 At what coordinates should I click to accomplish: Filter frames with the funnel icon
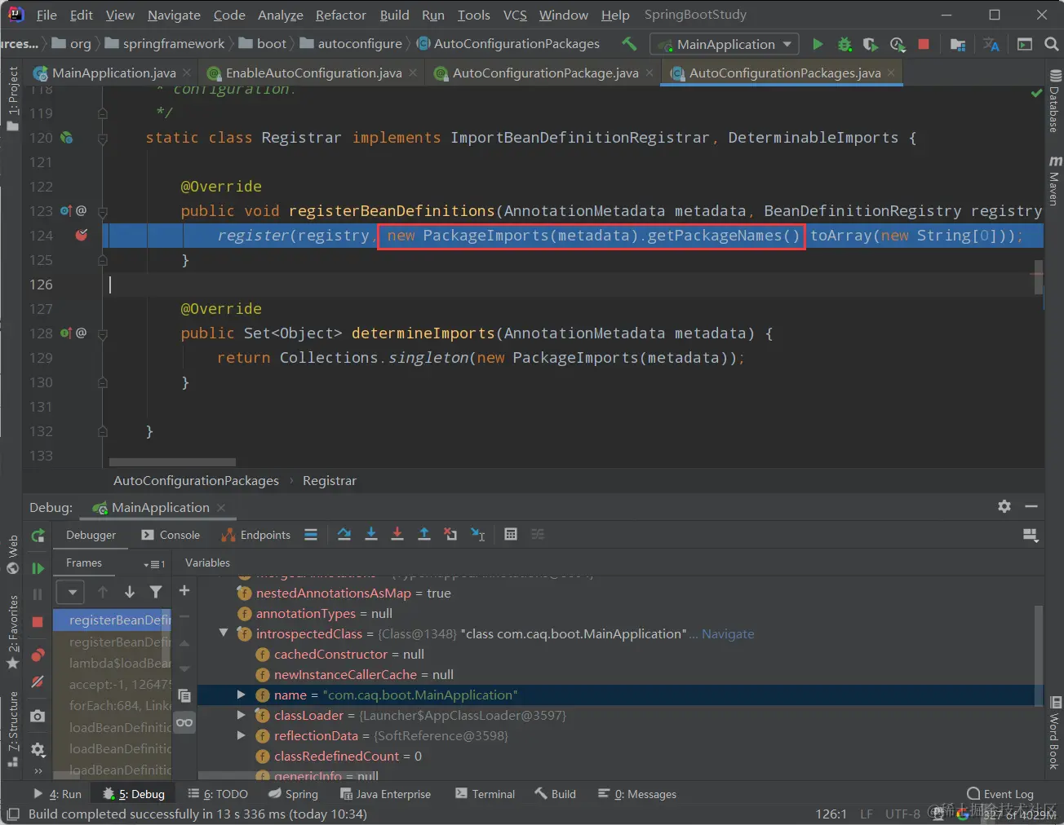[x=156, y=592]
